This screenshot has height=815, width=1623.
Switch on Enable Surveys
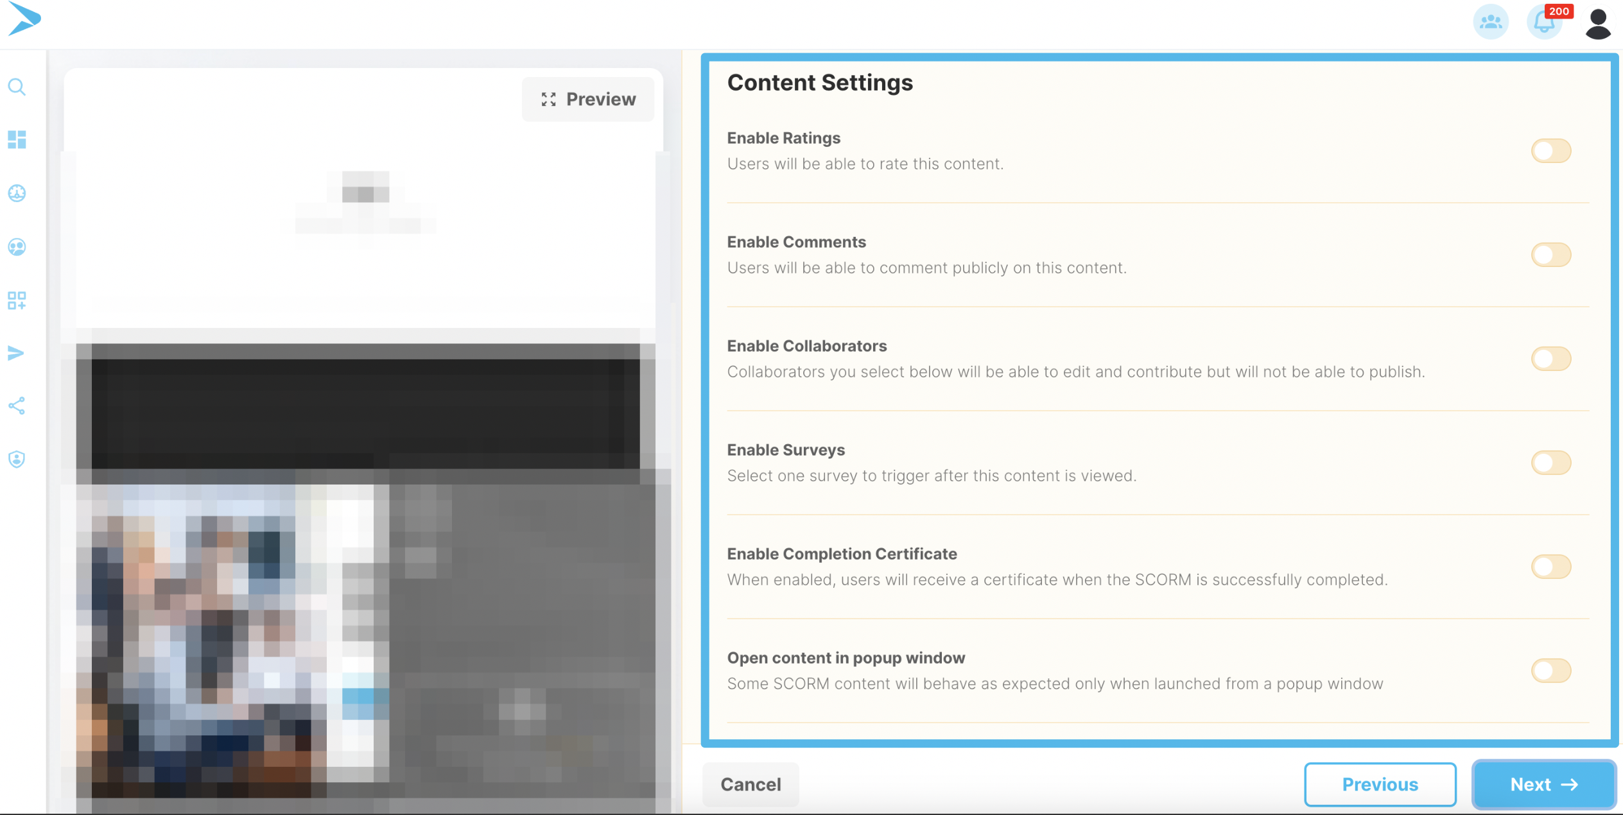(x=1551, y=463)
